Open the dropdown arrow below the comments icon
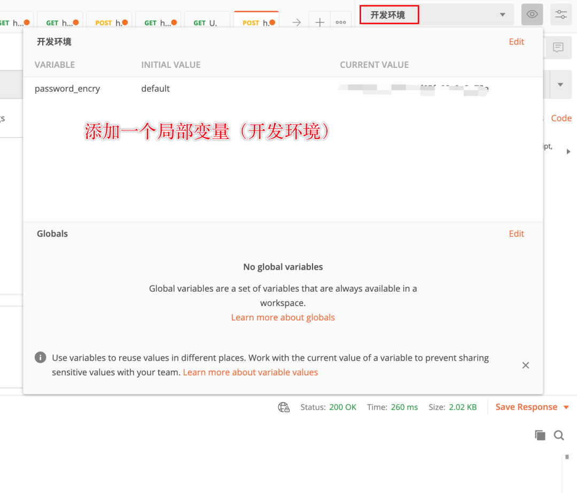This screenshot has height=493, width=577. (x=559, y=84)
